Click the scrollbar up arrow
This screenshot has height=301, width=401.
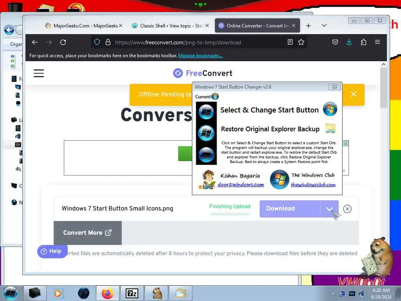click(383, 65)
